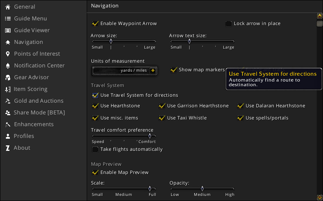Click the yards / miles combo box
Viewport: 323px width, 201px height.
pos(124,71)
